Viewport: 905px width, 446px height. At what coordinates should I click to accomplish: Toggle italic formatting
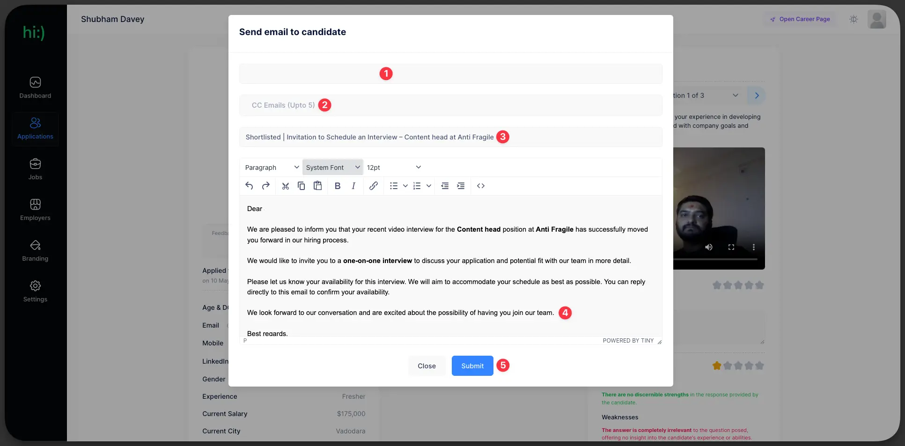[353, 186]
